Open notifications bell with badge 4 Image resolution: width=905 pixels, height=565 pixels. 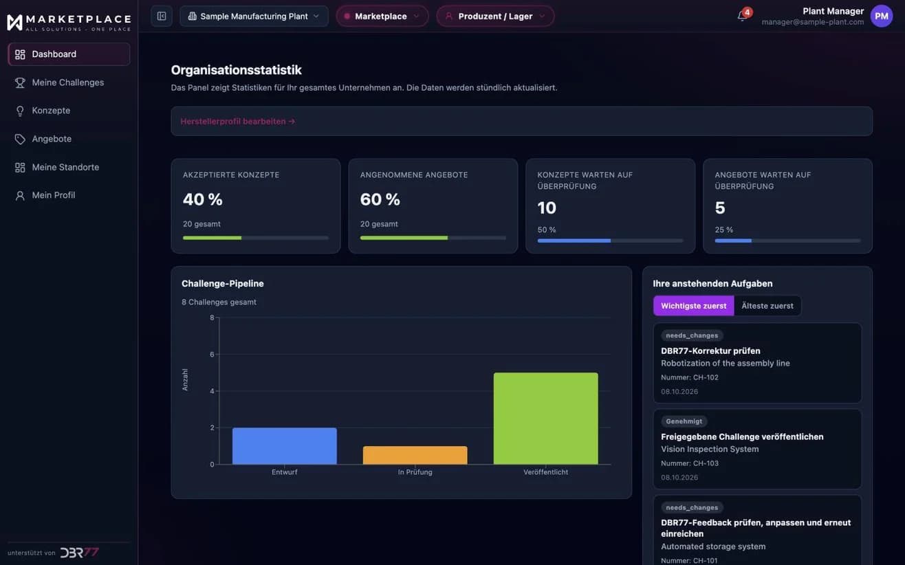click(x=743, y=15)
